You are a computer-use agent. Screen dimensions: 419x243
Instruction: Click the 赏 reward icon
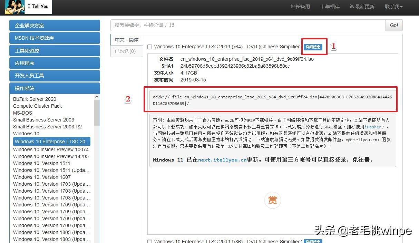[272, 200]
